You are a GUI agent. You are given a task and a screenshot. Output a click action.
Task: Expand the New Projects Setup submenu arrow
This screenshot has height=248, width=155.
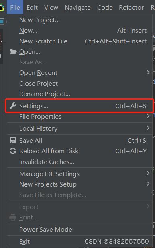point(148,184)
